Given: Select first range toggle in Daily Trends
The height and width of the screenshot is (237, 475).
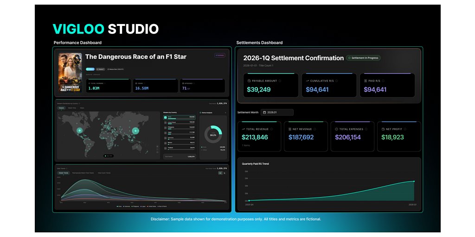Looking at the screenshot, I should pos(220,173).
